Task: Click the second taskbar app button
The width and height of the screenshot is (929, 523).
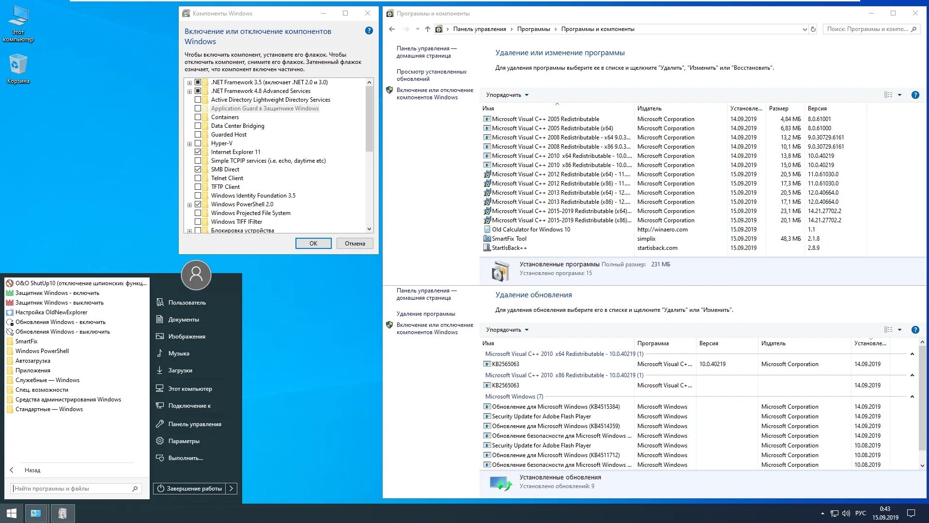Action: click(x=62, y=513)
